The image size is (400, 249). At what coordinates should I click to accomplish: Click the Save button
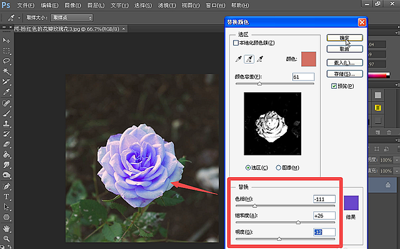click(344, 74)
